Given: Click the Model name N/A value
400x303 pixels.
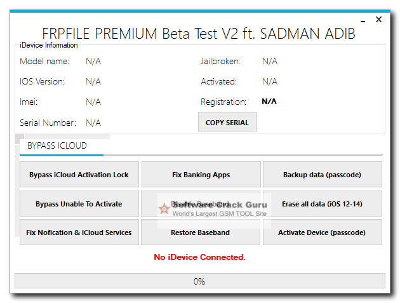Looking at the screenshot, I should (93, 61).
